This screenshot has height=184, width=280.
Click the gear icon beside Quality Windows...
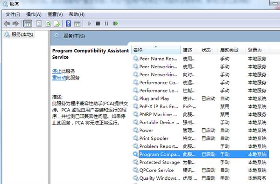click(x=135, y=178)
